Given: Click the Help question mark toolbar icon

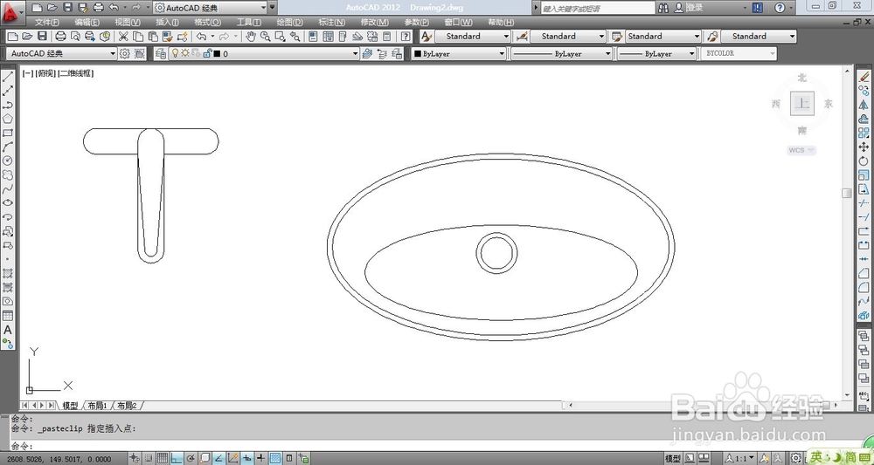Looking at the screenshot, I should (406, 36).
